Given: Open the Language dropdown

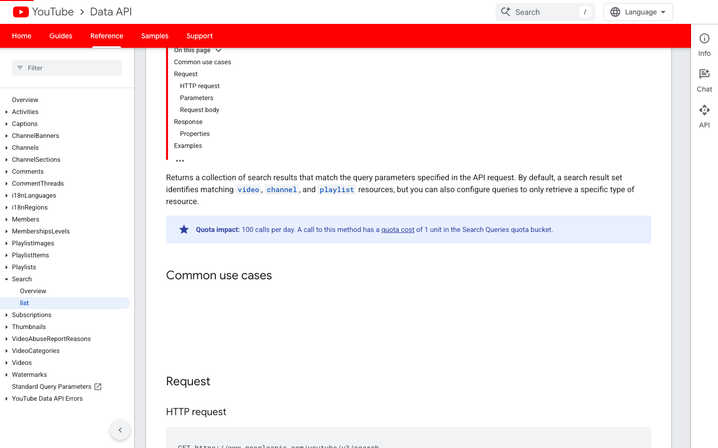Looking at the screenshot, I should click(638, 12).
